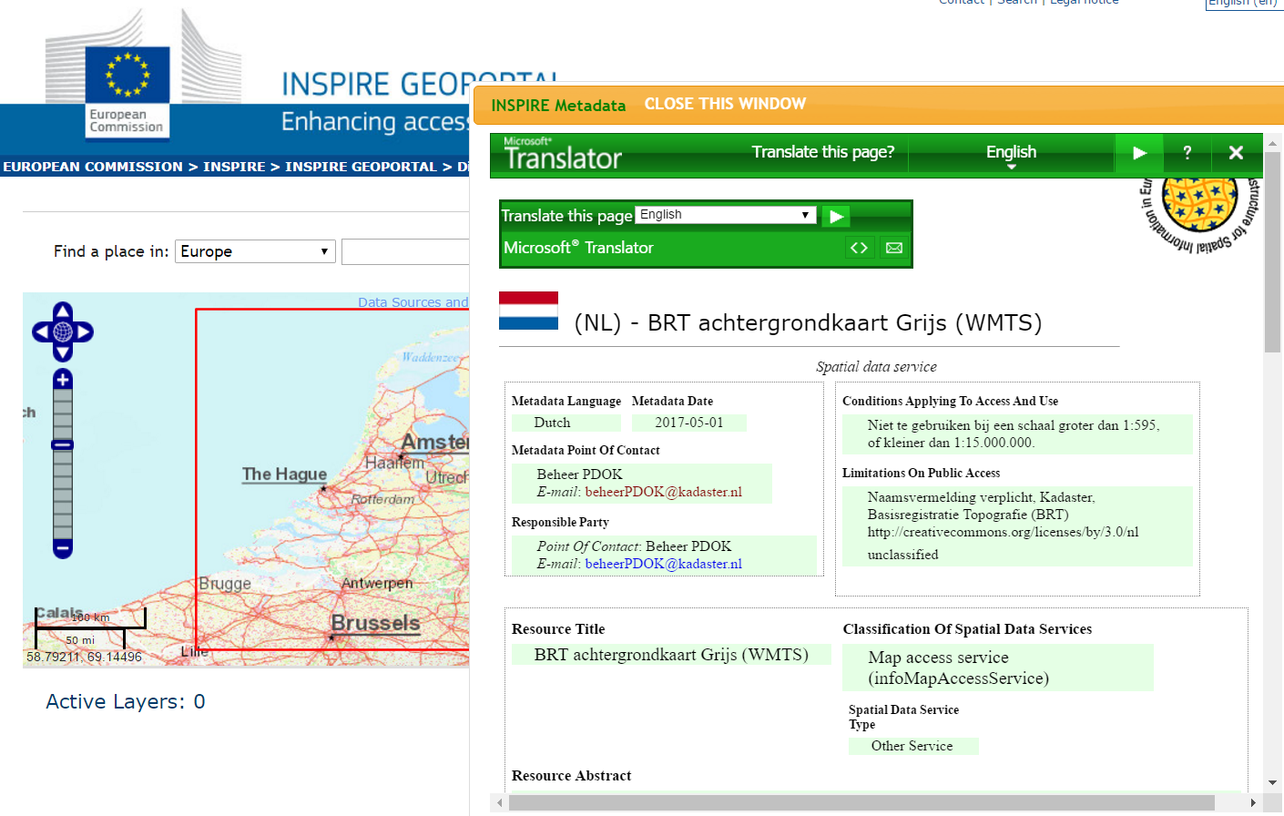Click the translate play arrow in the Translator bar
The width and height of the screenshot is (1284, 816).
coord(1139,153)
